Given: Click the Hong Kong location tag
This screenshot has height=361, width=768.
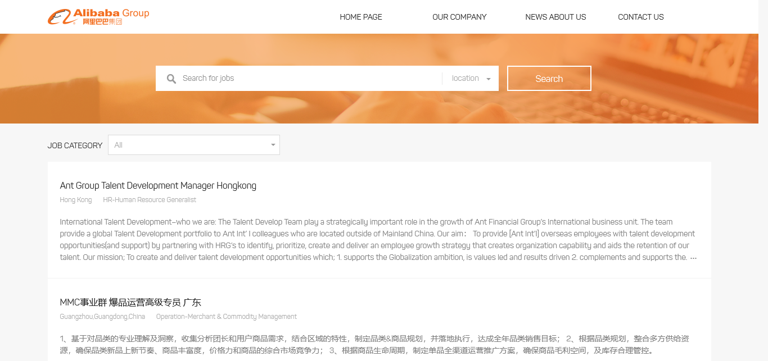Looking at the screenshot, I should [x=75, y=200].
